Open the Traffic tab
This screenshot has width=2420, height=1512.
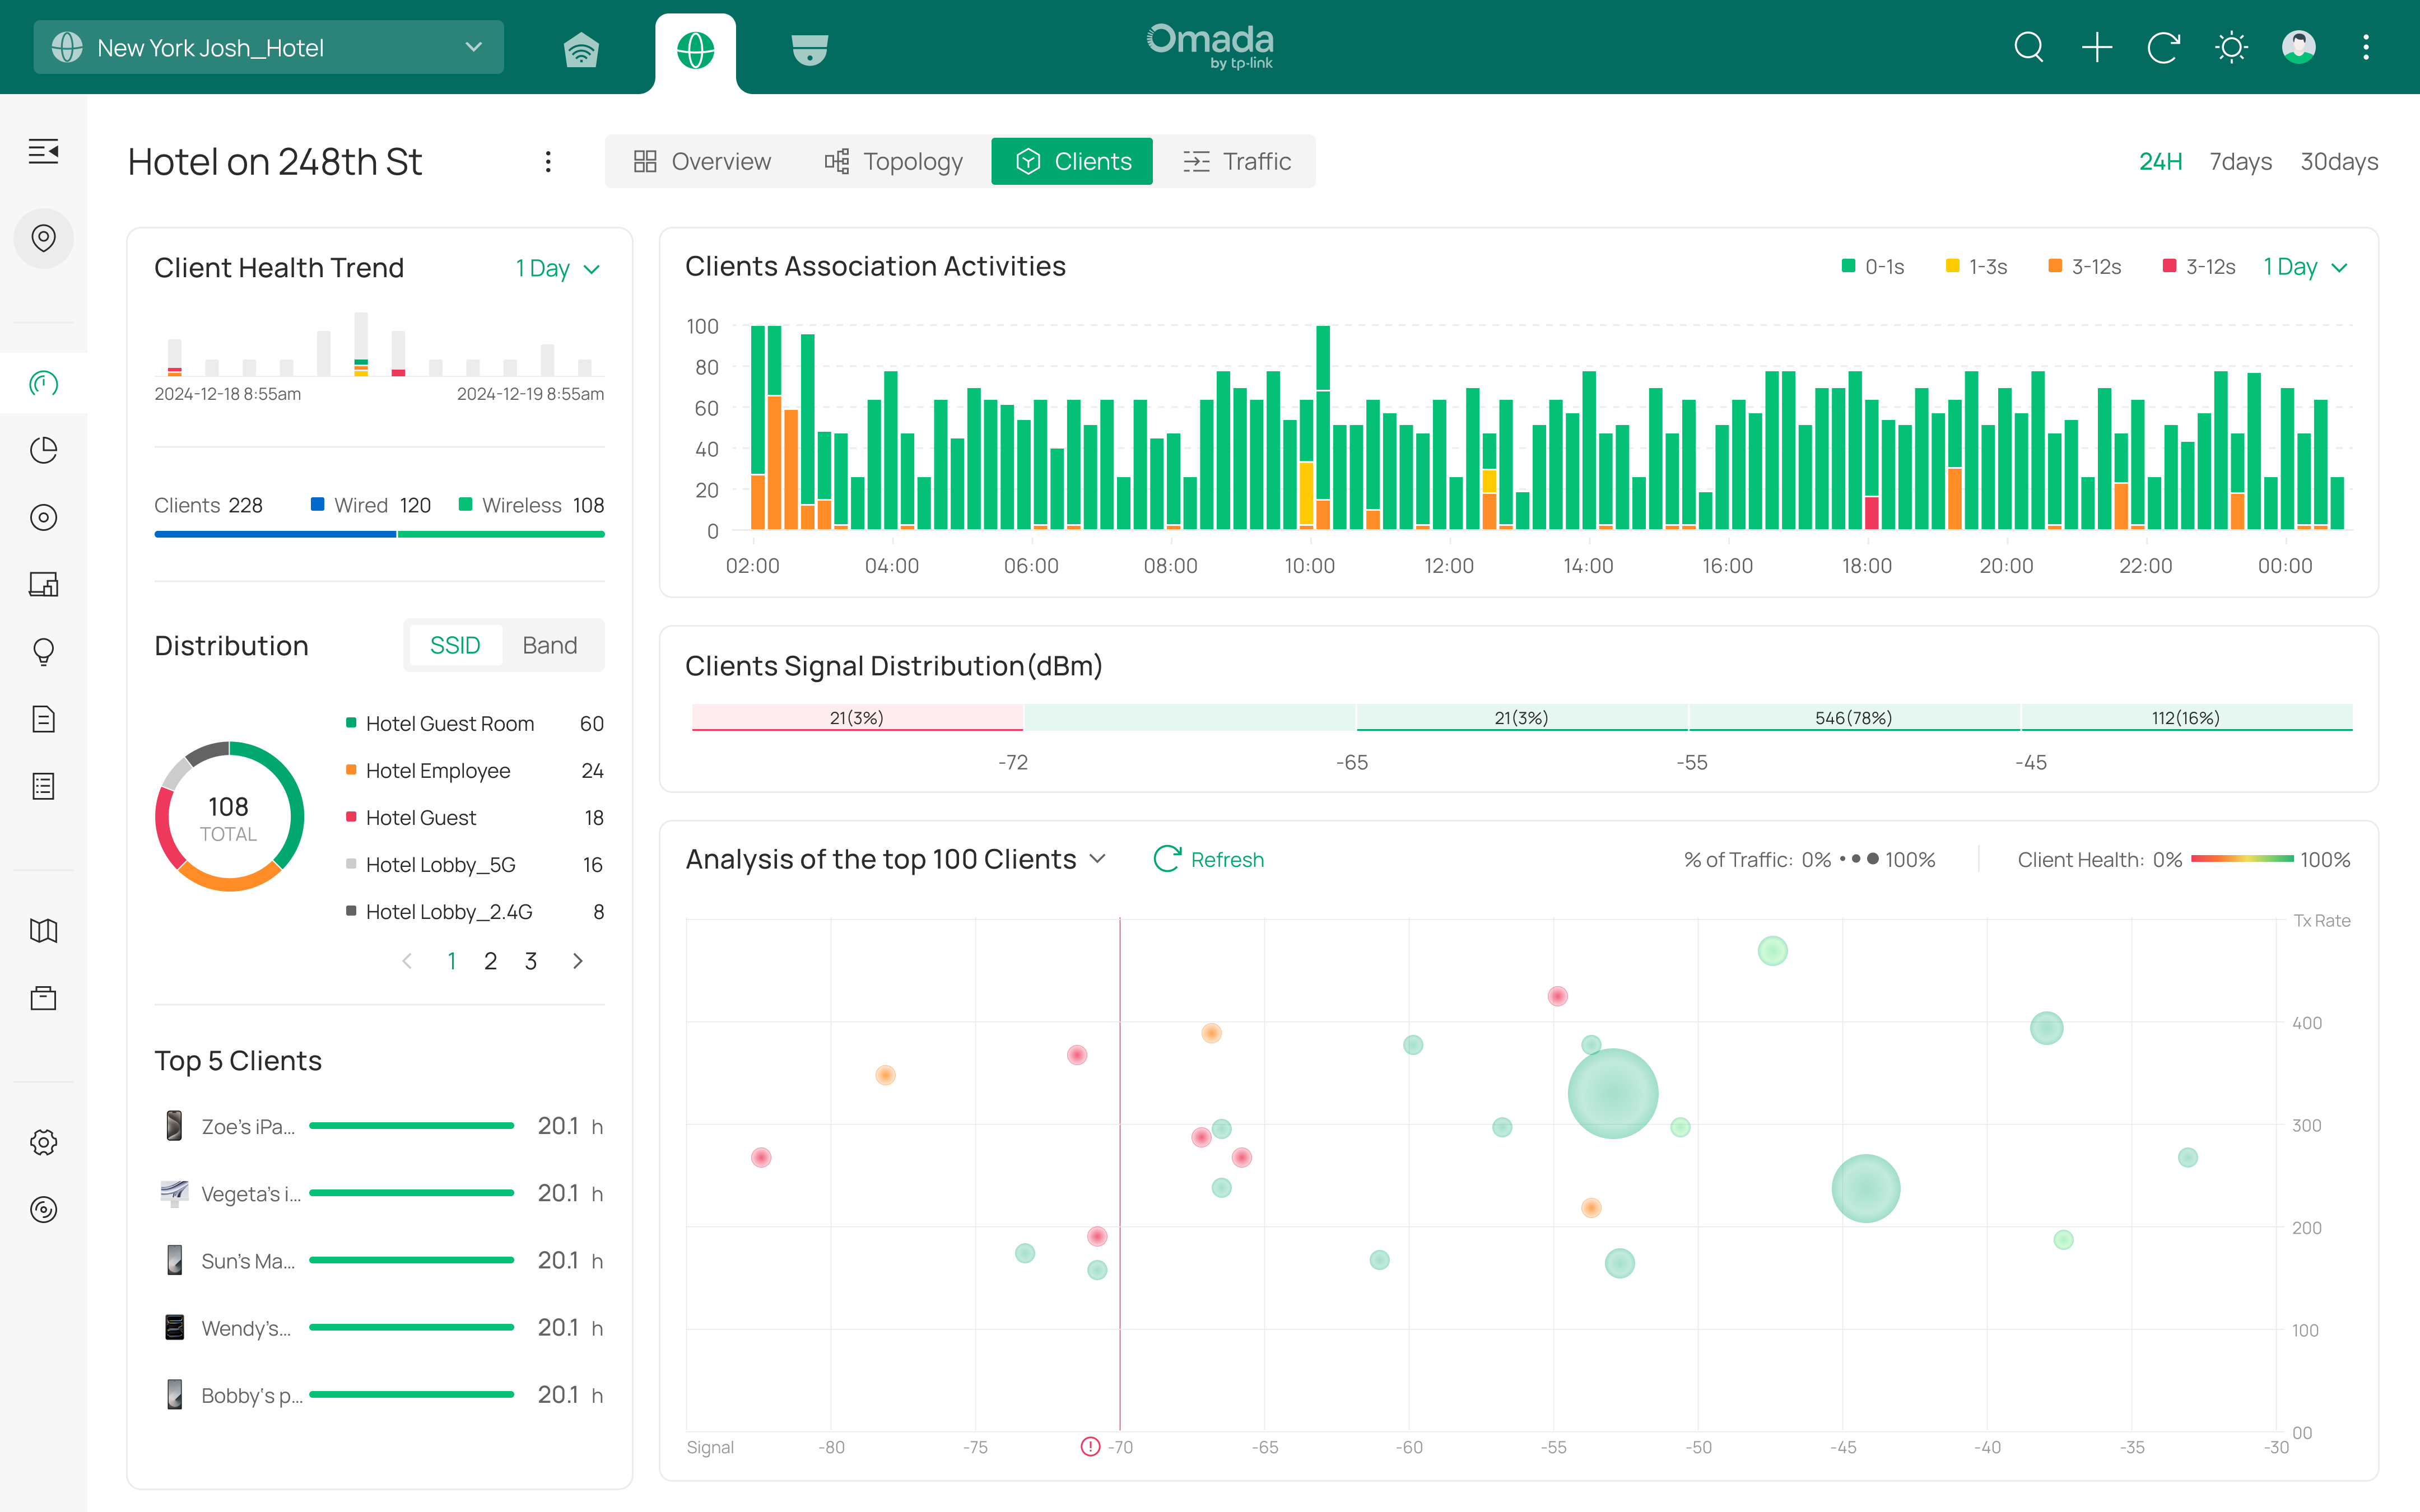(1237, 161)
